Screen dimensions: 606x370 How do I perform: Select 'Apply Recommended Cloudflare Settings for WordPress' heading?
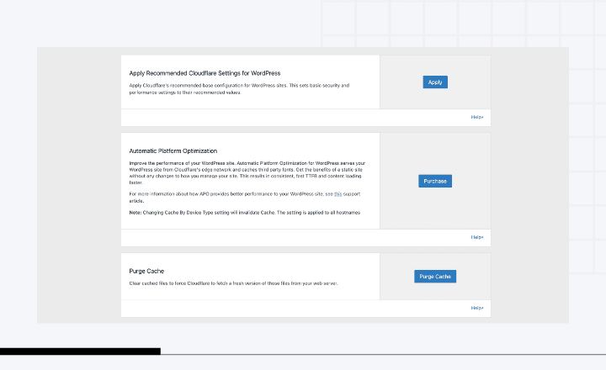pyautogui.click(x=205, y=73)
